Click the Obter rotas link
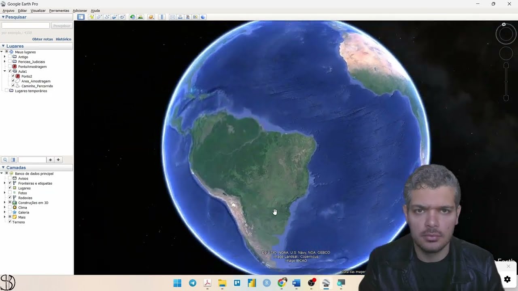The width and height of the screenshot is (518, 291). [42, 39]
